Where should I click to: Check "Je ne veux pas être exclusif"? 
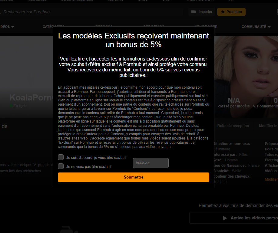point(61,166)
